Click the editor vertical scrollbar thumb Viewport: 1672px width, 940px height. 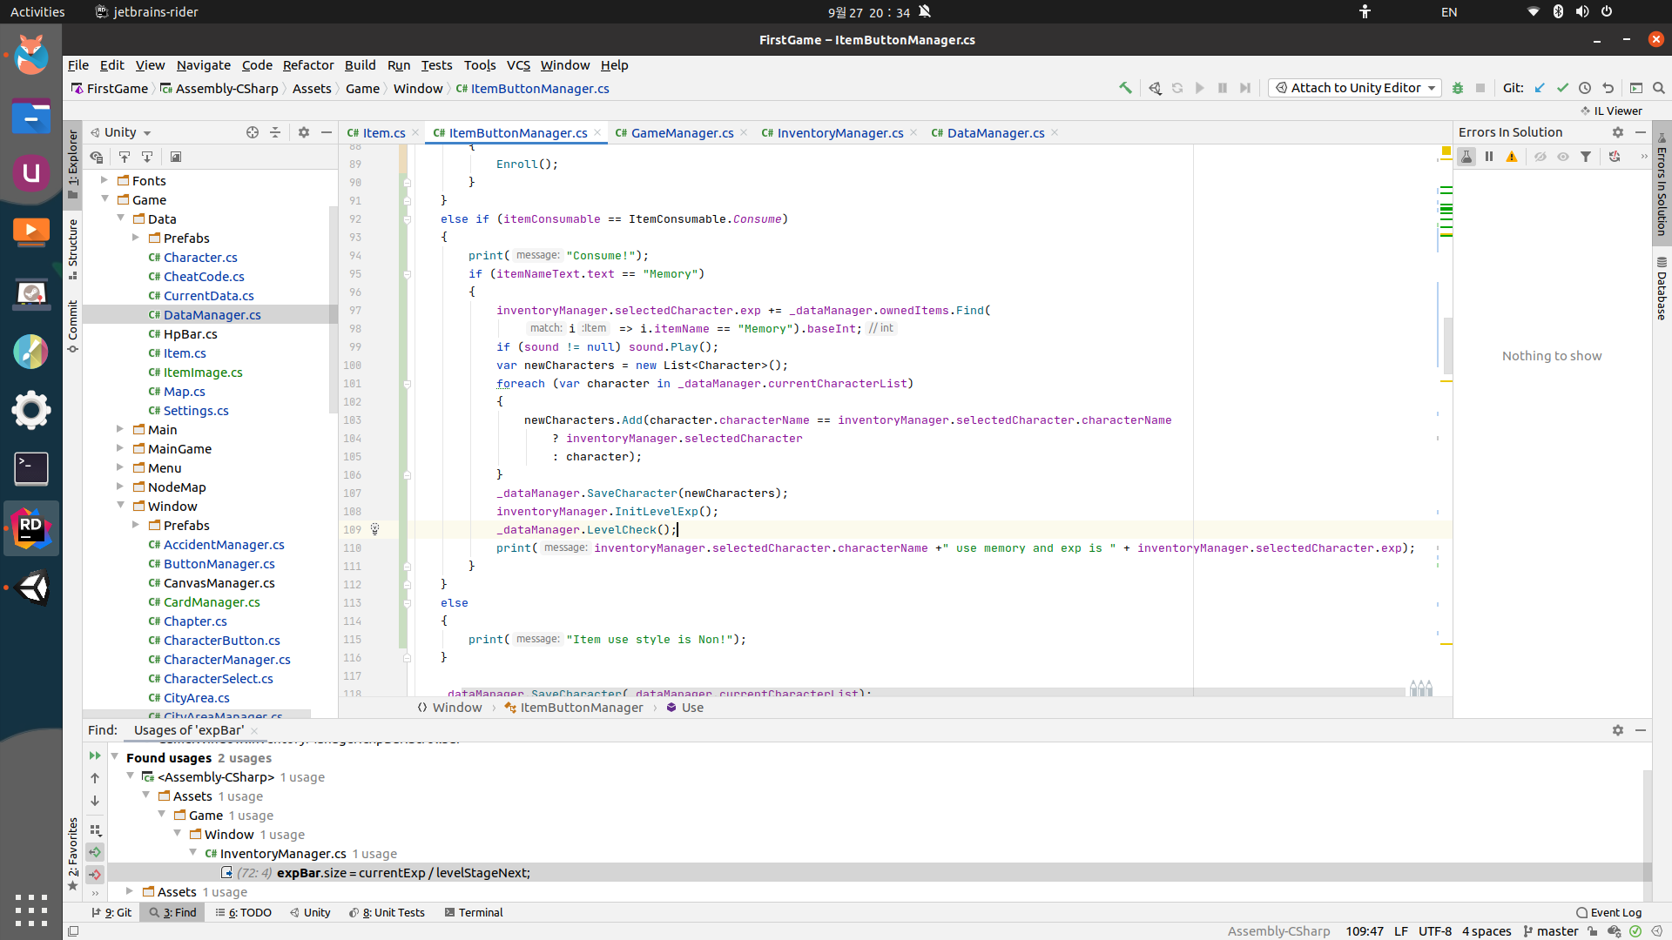[1447, 344]
